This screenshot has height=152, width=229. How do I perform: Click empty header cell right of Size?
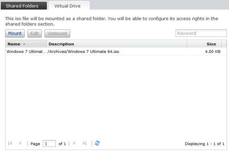click(x=224, y=44)
